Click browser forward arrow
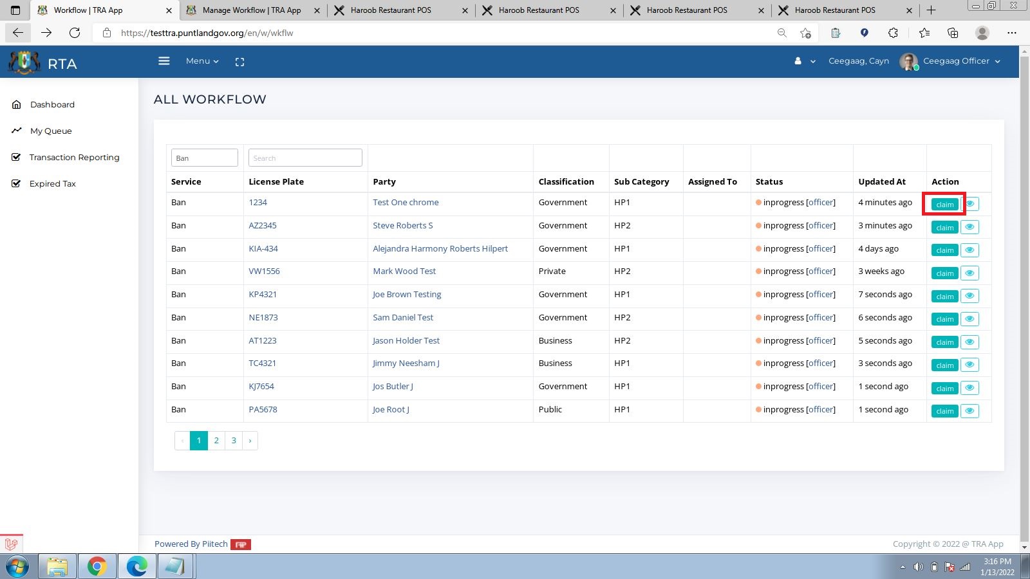This screenshot has width=1030, height=579. 46,33
